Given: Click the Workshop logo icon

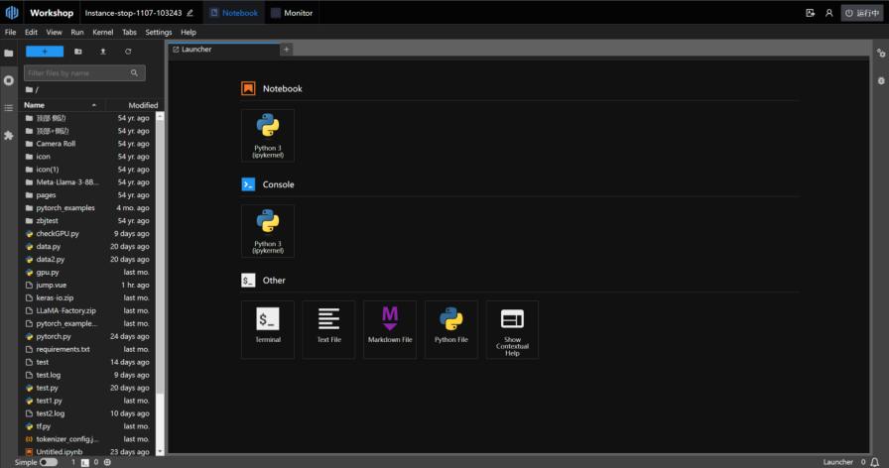Looking at the screenshot, I should pos(12,13).
